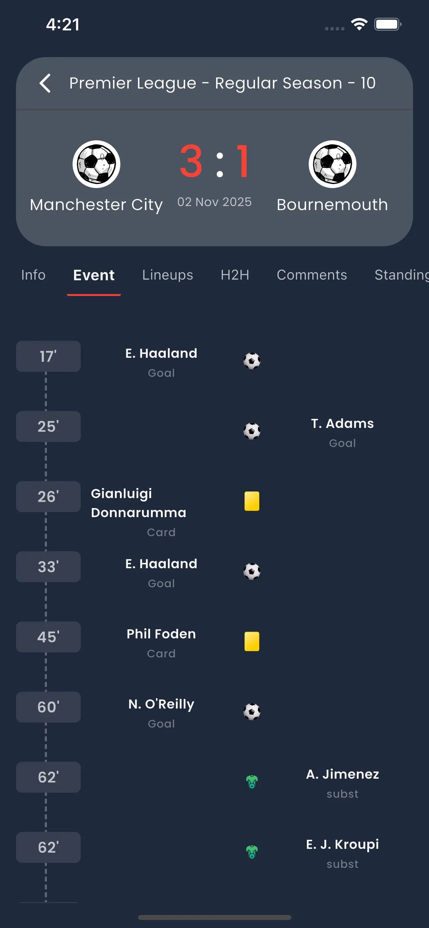This screenshot has width=429, height=928.
Task: Click the Bournemouth club crest
Action: 332,164
